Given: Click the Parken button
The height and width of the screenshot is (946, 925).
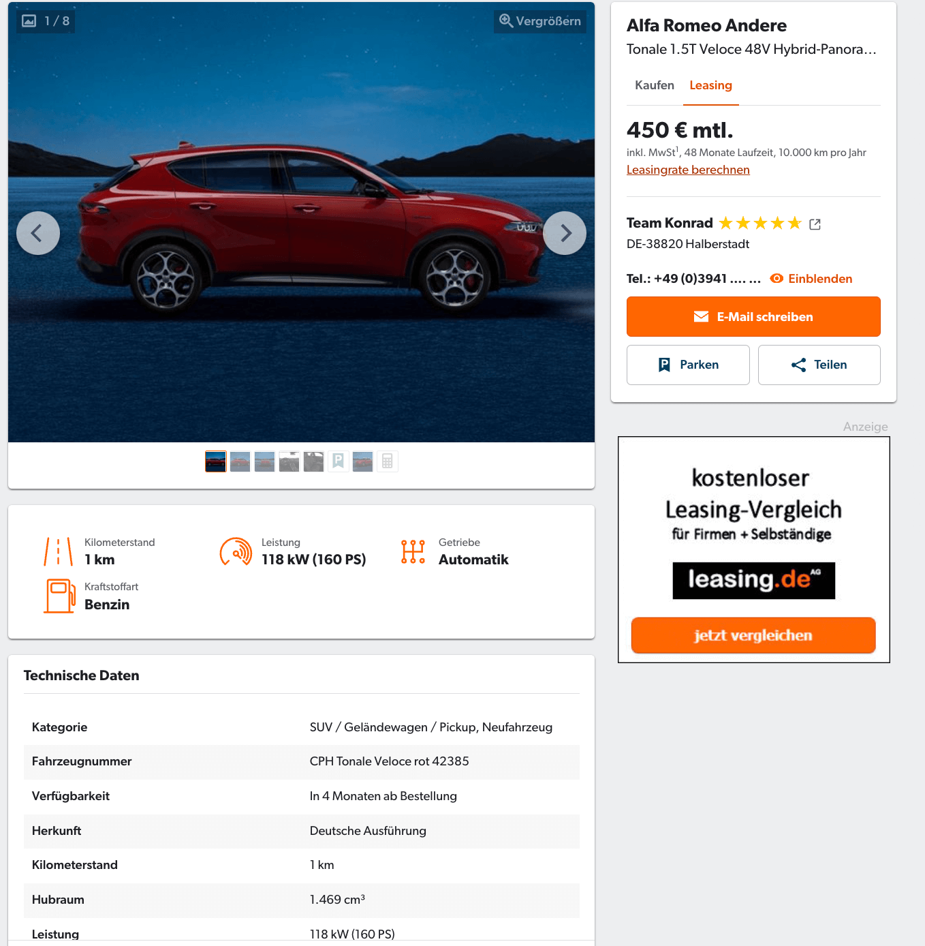Looking at the screenshot, I should pyautogui.click(x=688, y=365).
